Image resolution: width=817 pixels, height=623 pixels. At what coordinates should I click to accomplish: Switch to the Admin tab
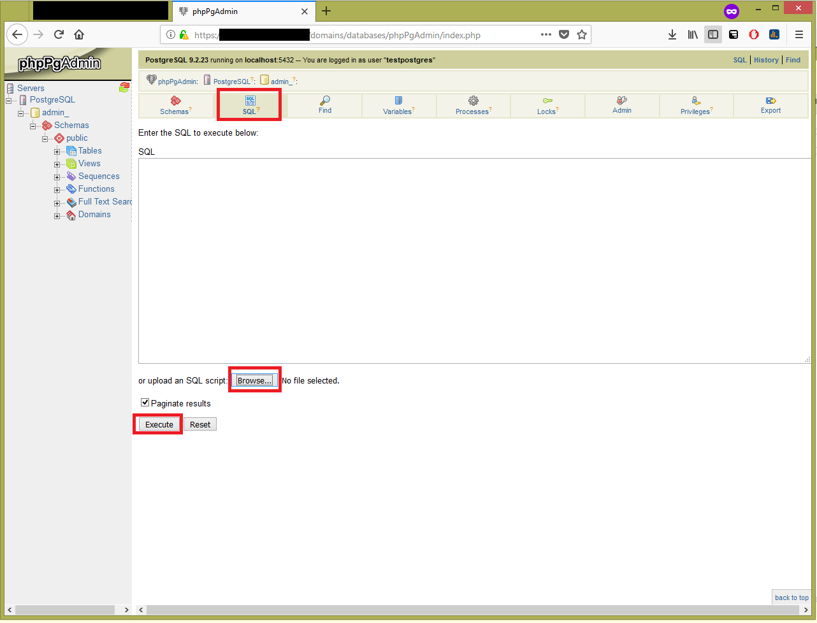click(x=622, y=105)
